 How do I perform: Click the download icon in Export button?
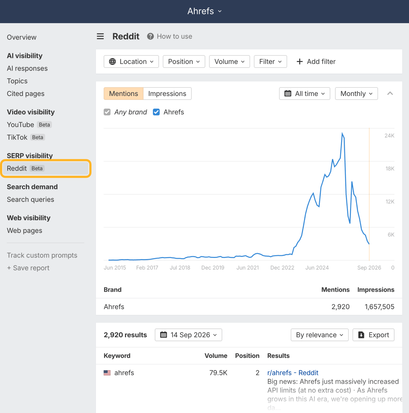[x=361, y=335]
